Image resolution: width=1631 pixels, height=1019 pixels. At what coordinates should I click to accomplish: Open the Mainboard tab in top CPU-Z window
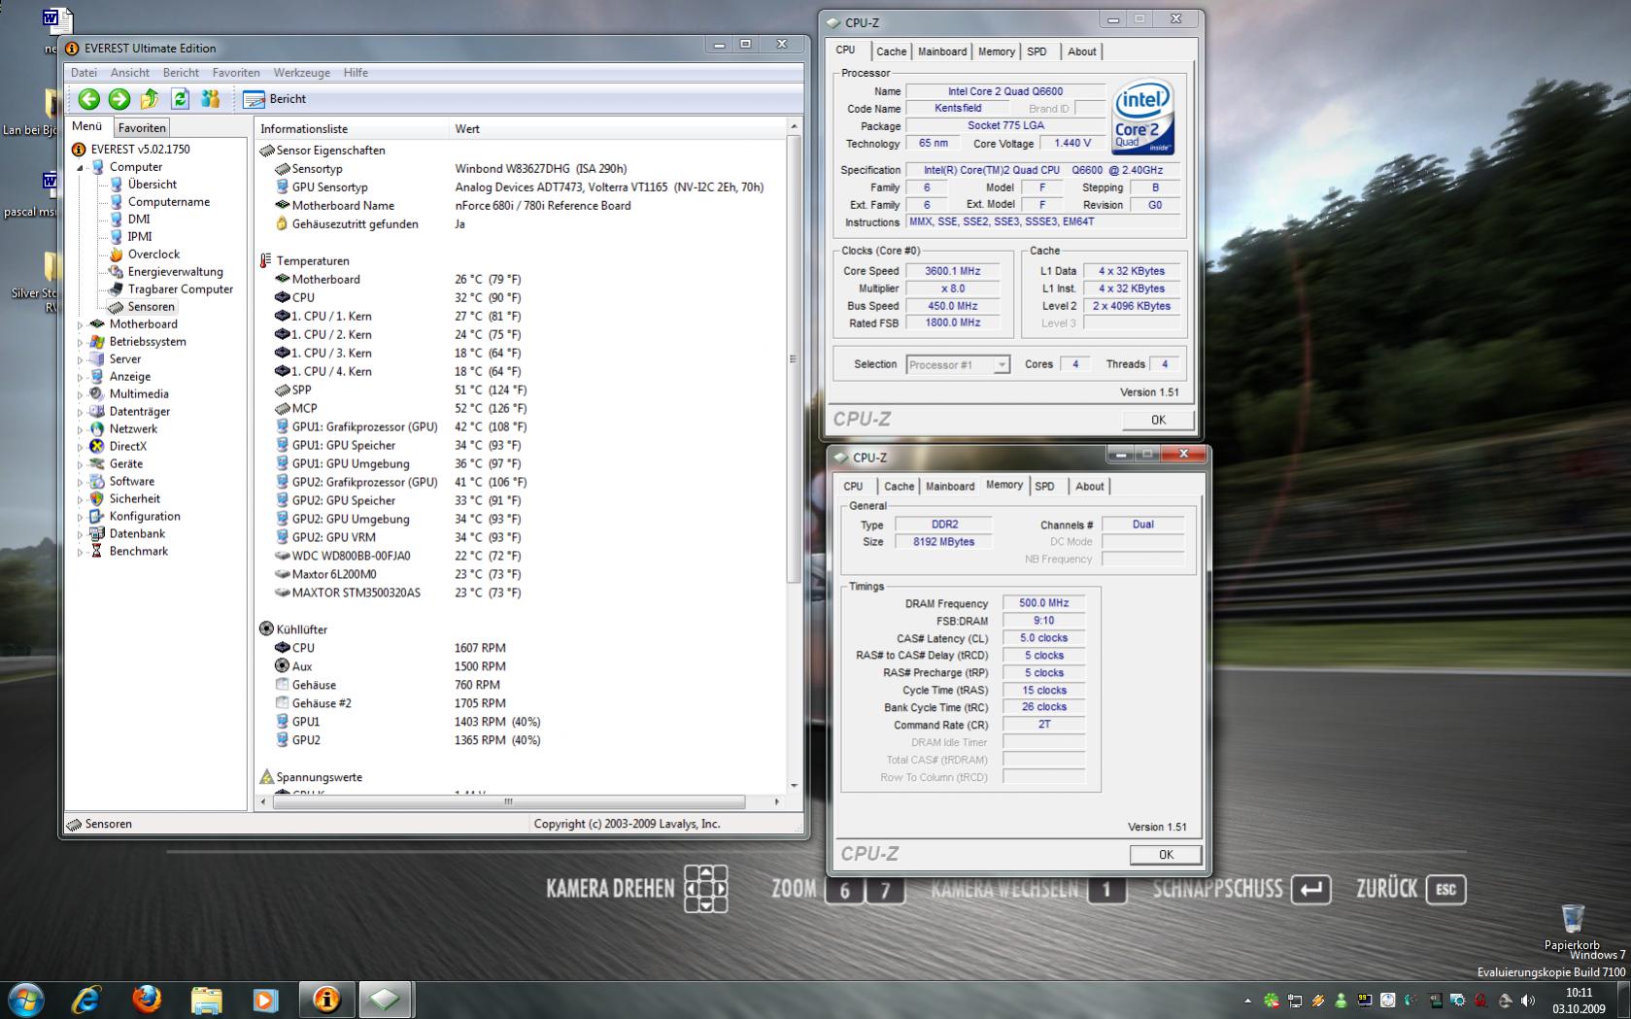942,51
